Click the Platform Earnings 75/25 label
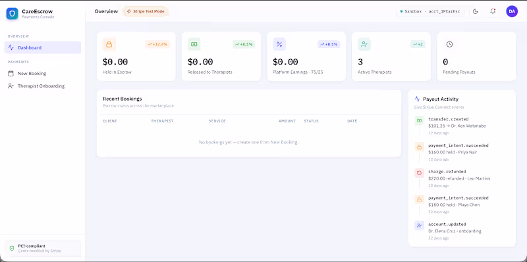This screenshot has height=262, width=527. (298, 72)
